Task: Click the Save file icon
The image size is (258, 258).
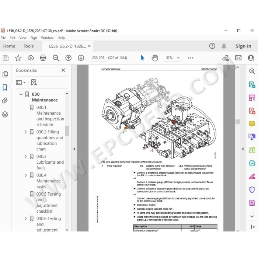Action: 6,58
